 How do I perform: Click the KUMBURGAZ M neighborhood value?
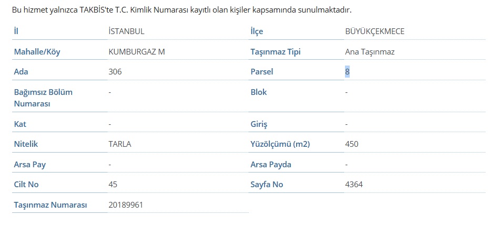(137, 51)
